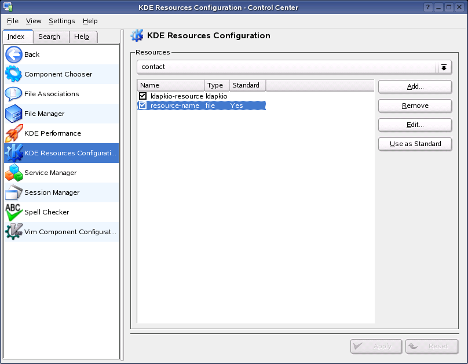The image size is (468, 364).
Task: Click the 'Yes' standard cell
Action: pyautogui.click(x=237, y=105)
